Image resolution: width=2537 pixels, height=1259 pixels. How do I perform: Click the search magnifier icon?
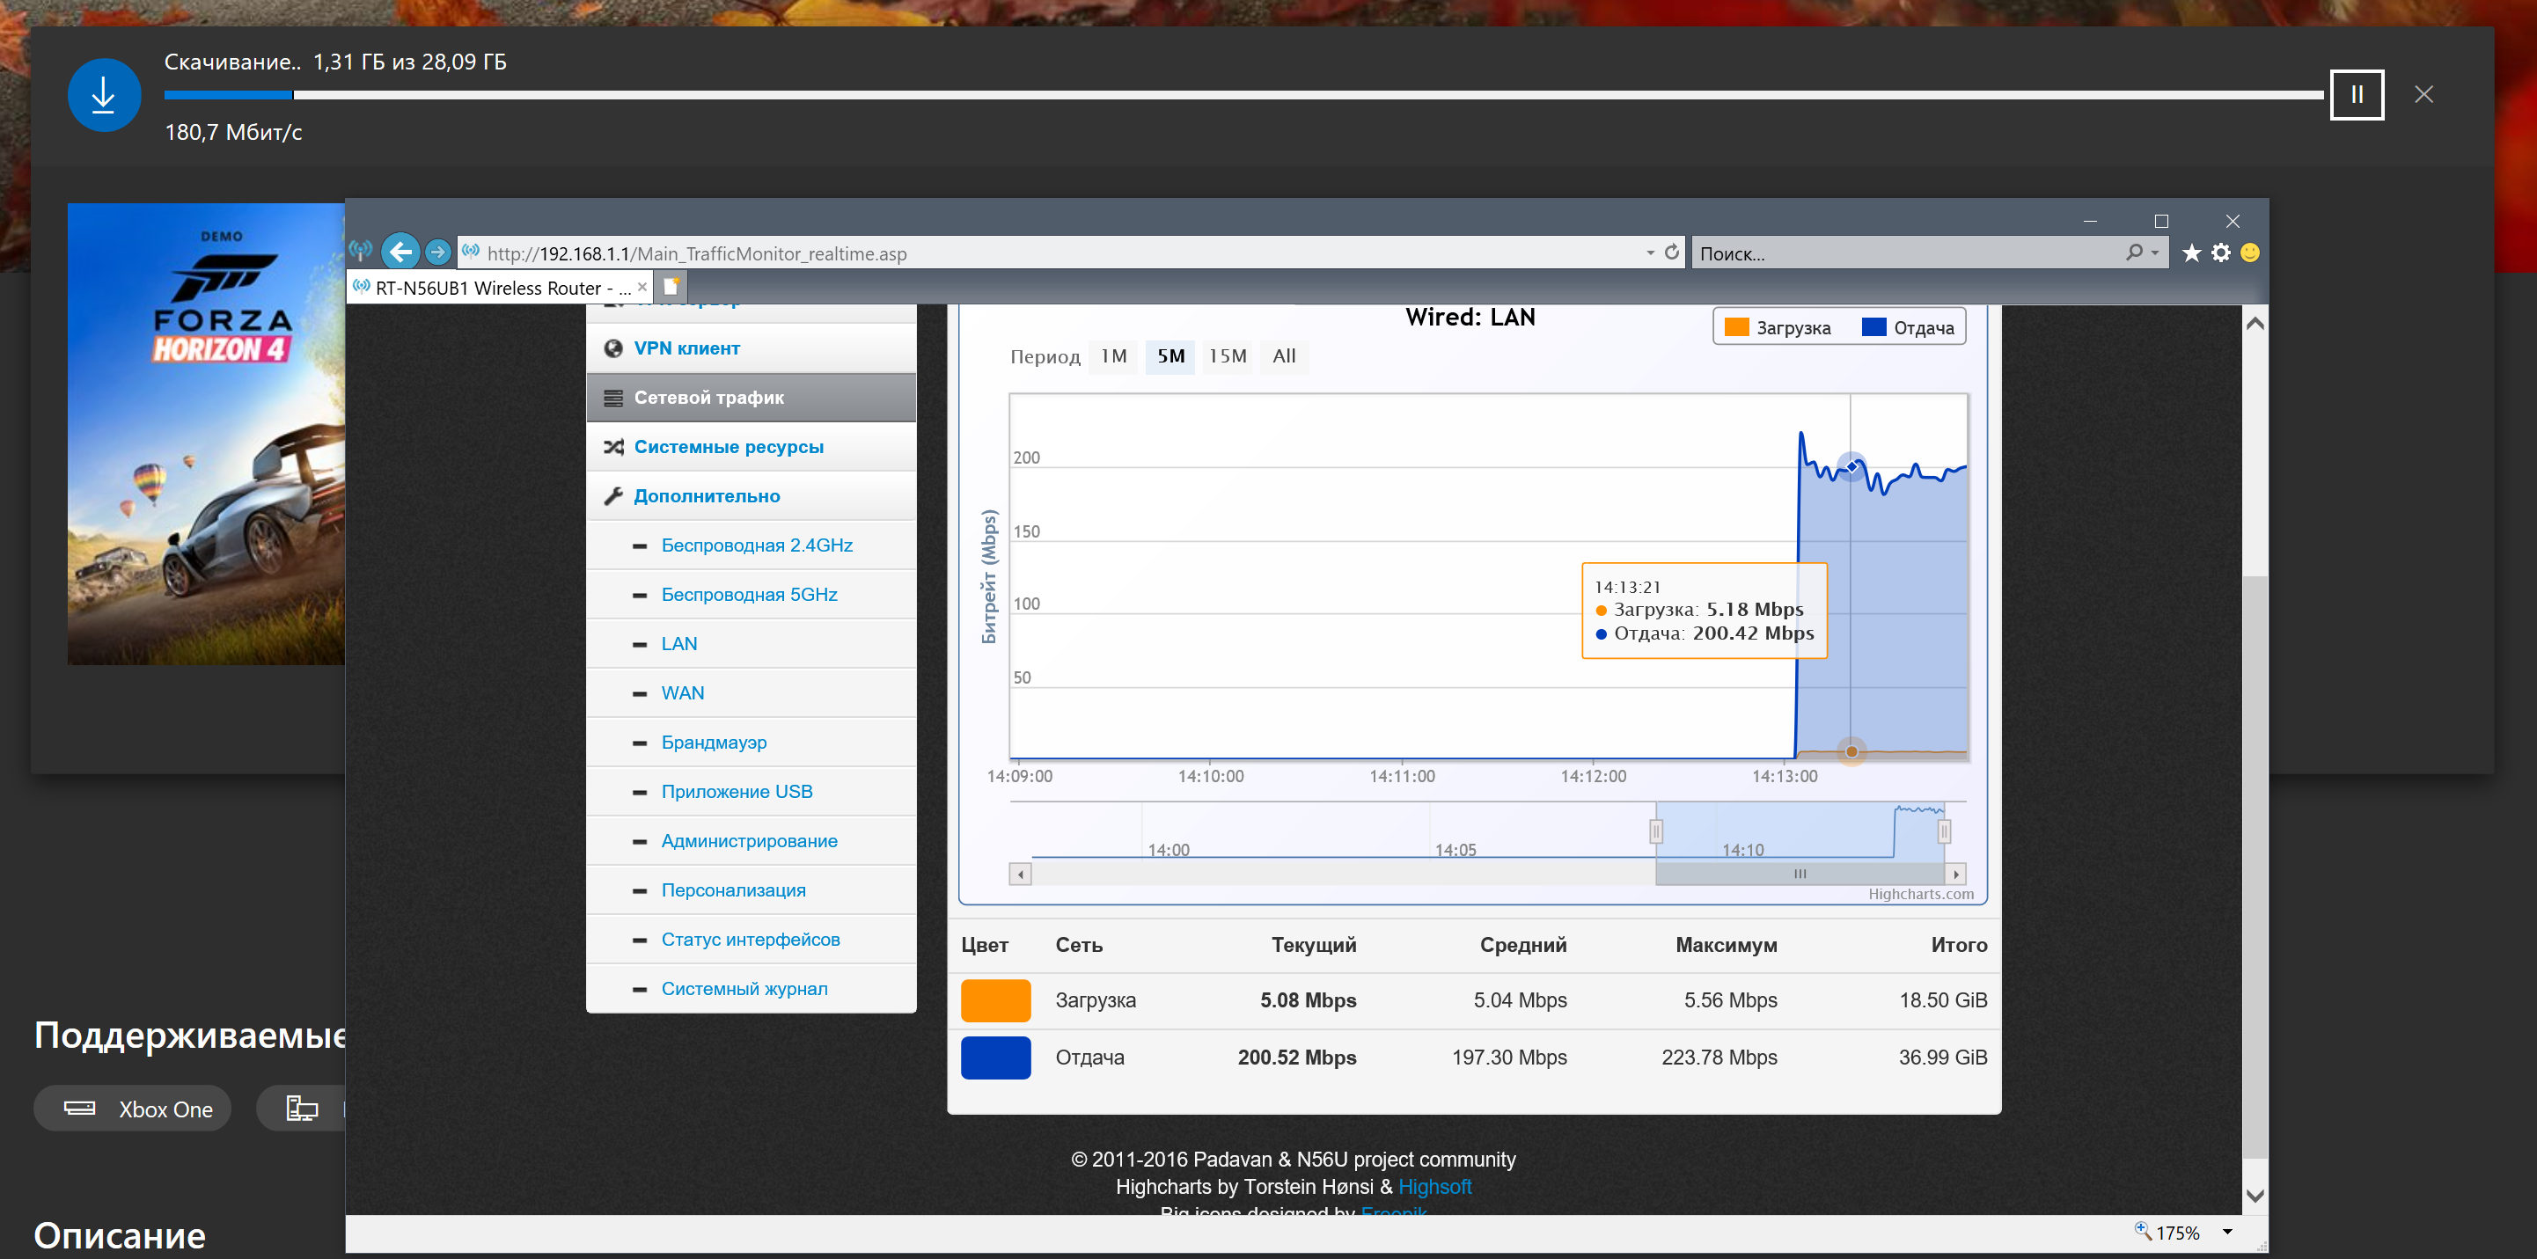pos(2133,253)
